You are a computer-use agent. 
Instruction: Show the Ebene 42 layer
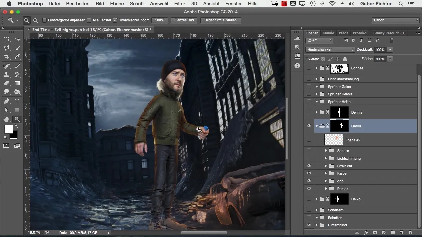pos(309,140)
